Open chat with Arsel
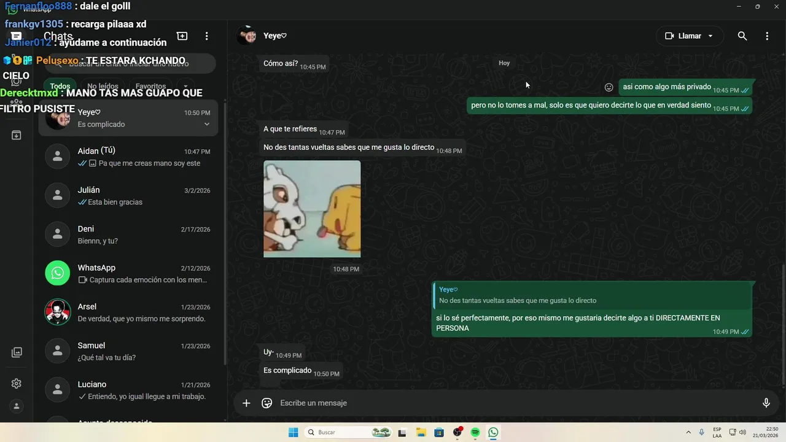Viewport: 786px width, 442px height. [x=128, y=312]
